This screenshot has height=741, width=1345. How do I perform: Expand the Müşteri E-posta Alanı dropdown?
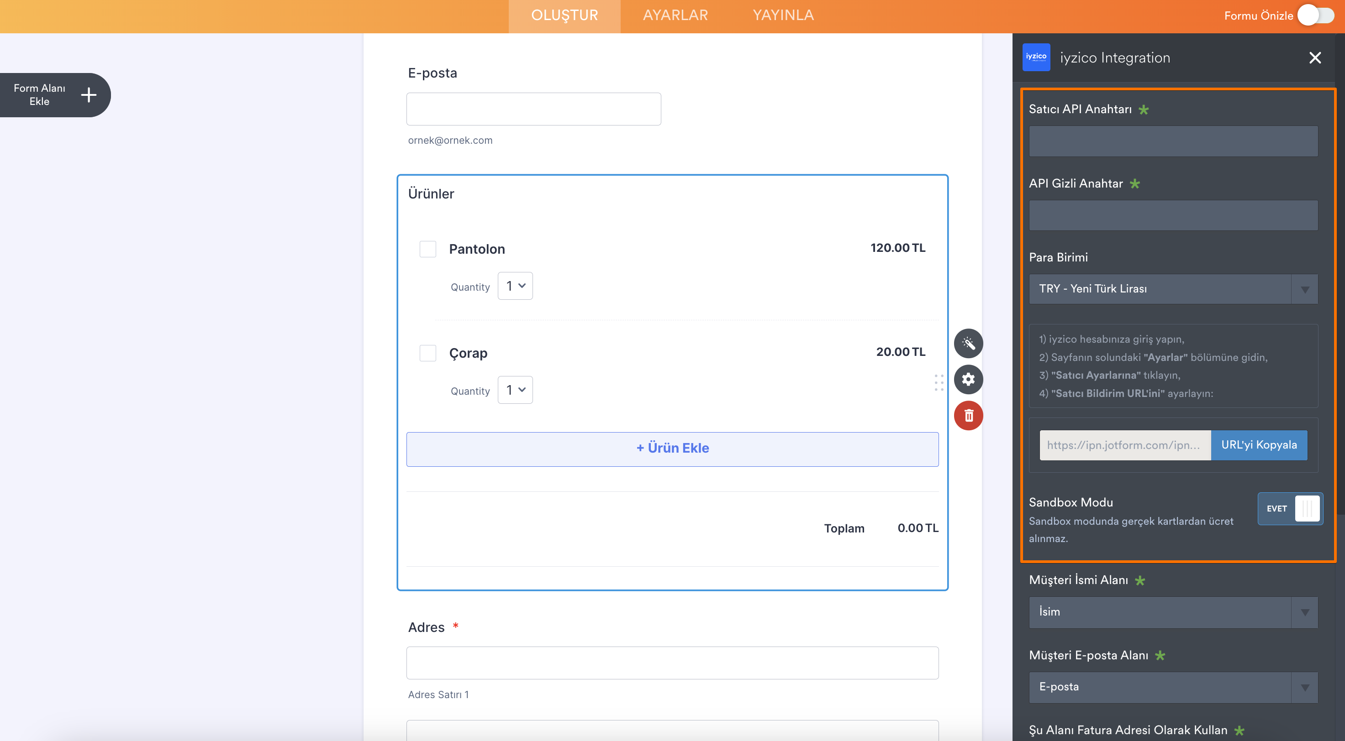(x=1173, y=687)
